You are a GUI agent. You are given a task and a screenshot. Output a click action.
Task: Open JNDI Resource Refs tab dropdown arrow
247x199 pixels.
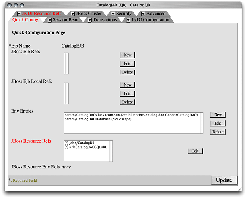pos(19,14)
